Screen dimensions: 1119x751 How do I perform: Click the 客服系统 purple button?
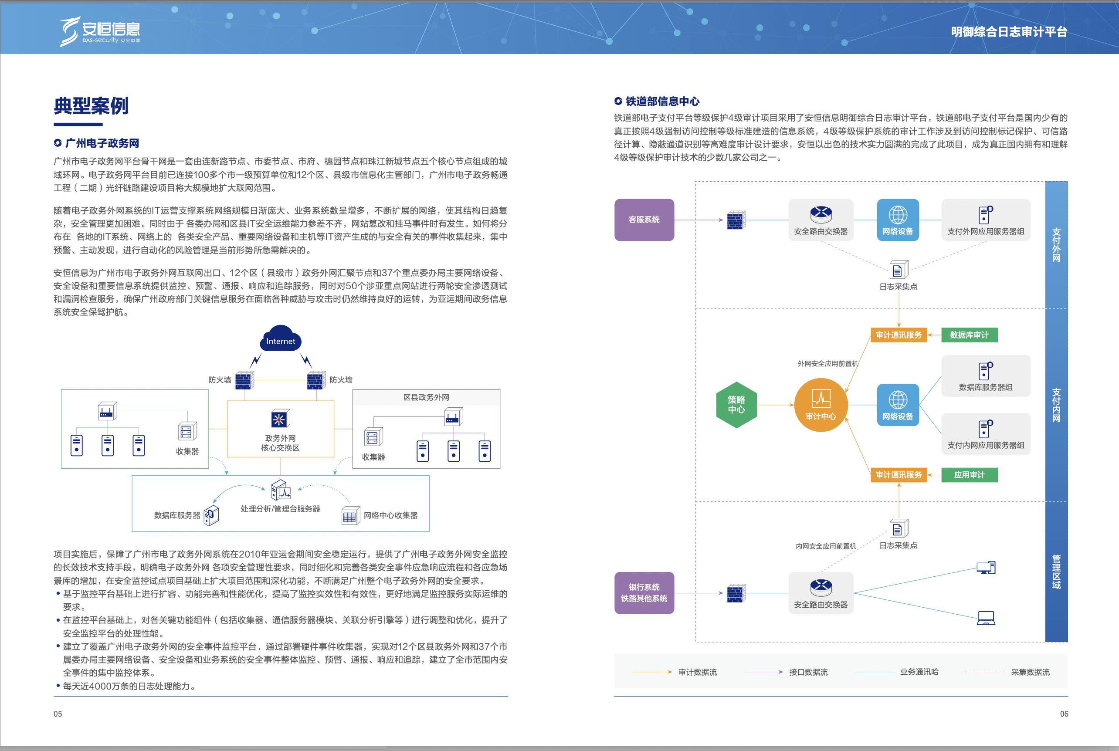pyautogui.click(x=644, y=220)
